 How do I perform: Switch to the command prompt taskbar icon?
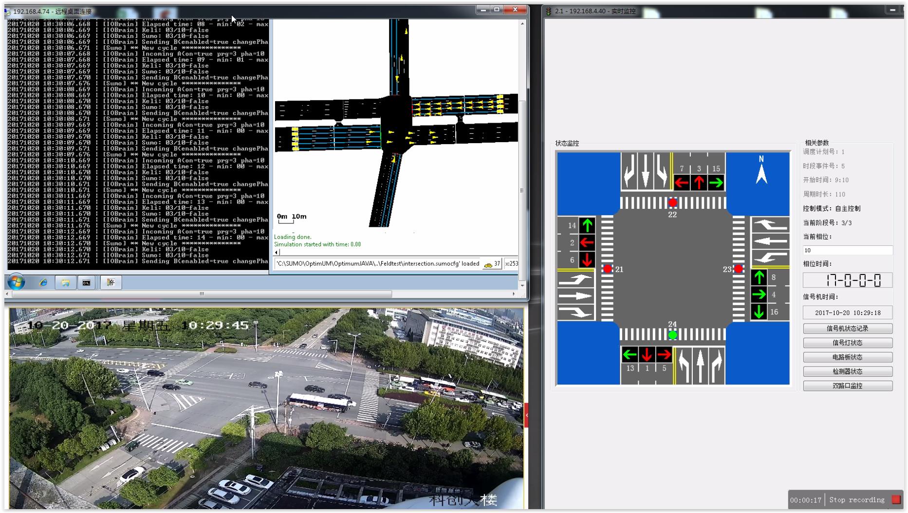tap(87, 282)
